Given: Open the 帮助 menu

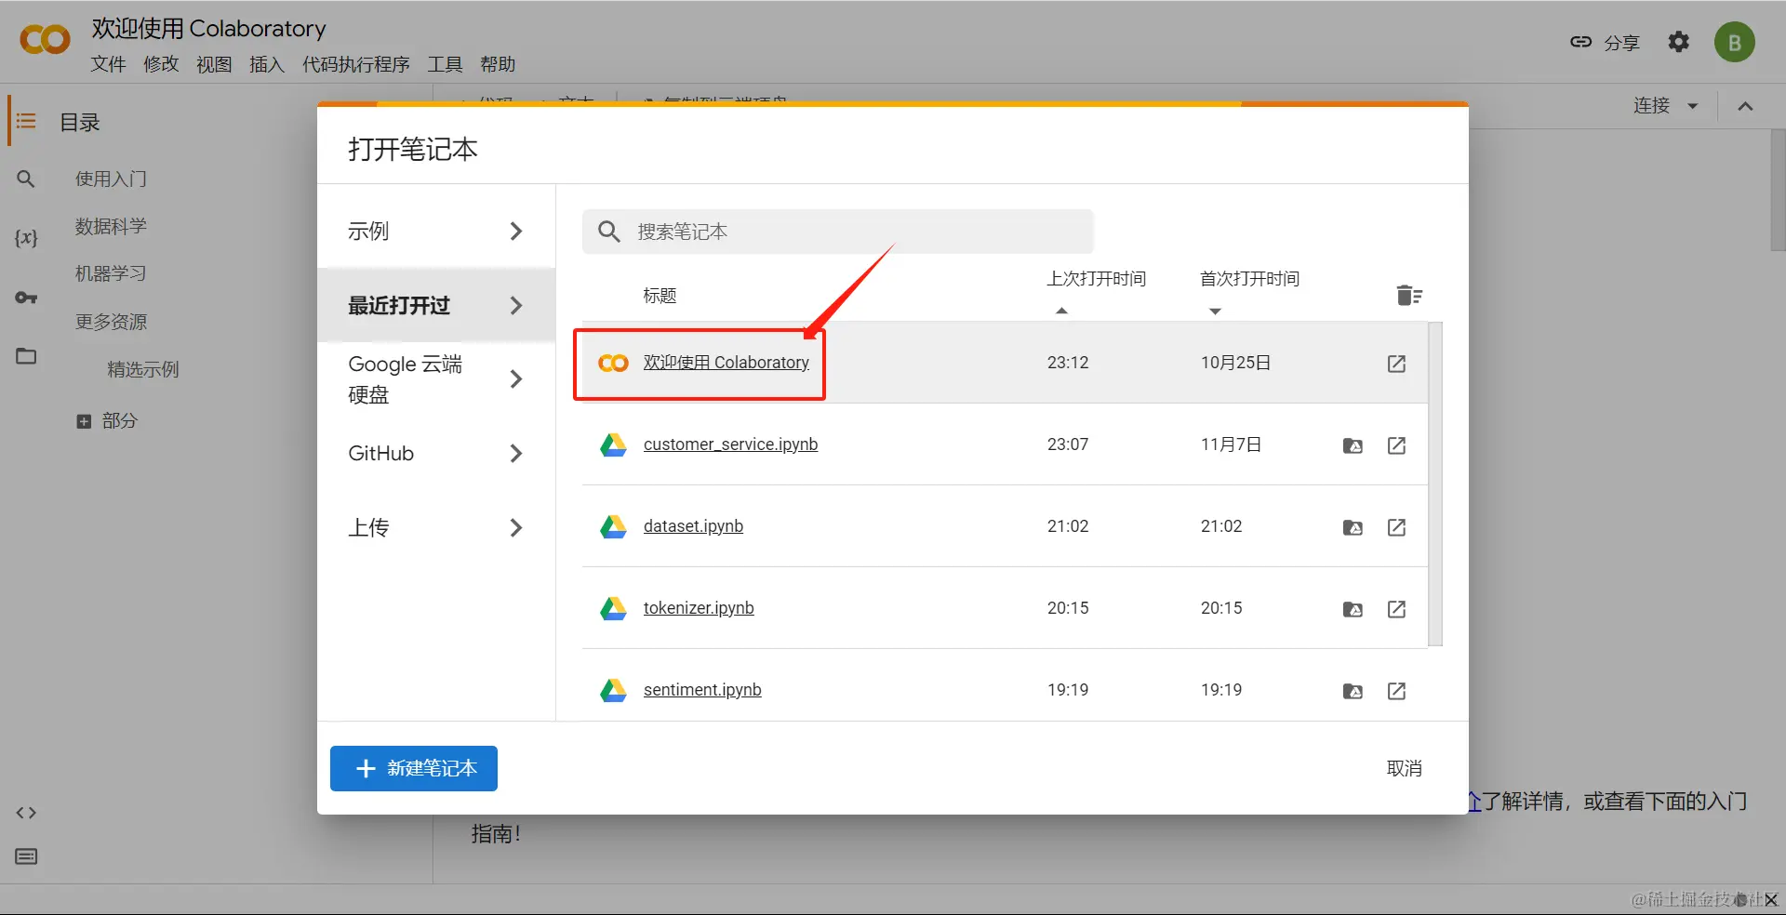Looking at the screenshot, I should tap(498, 64).
